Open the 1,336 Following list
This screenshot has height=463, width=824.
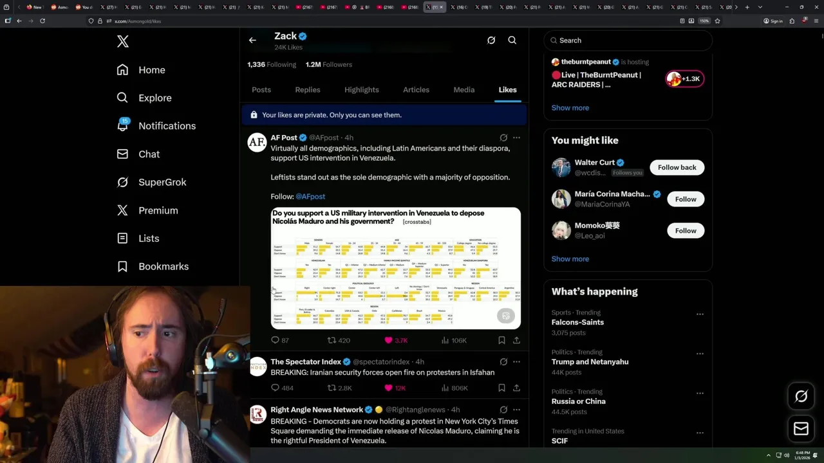pos(272,64)
